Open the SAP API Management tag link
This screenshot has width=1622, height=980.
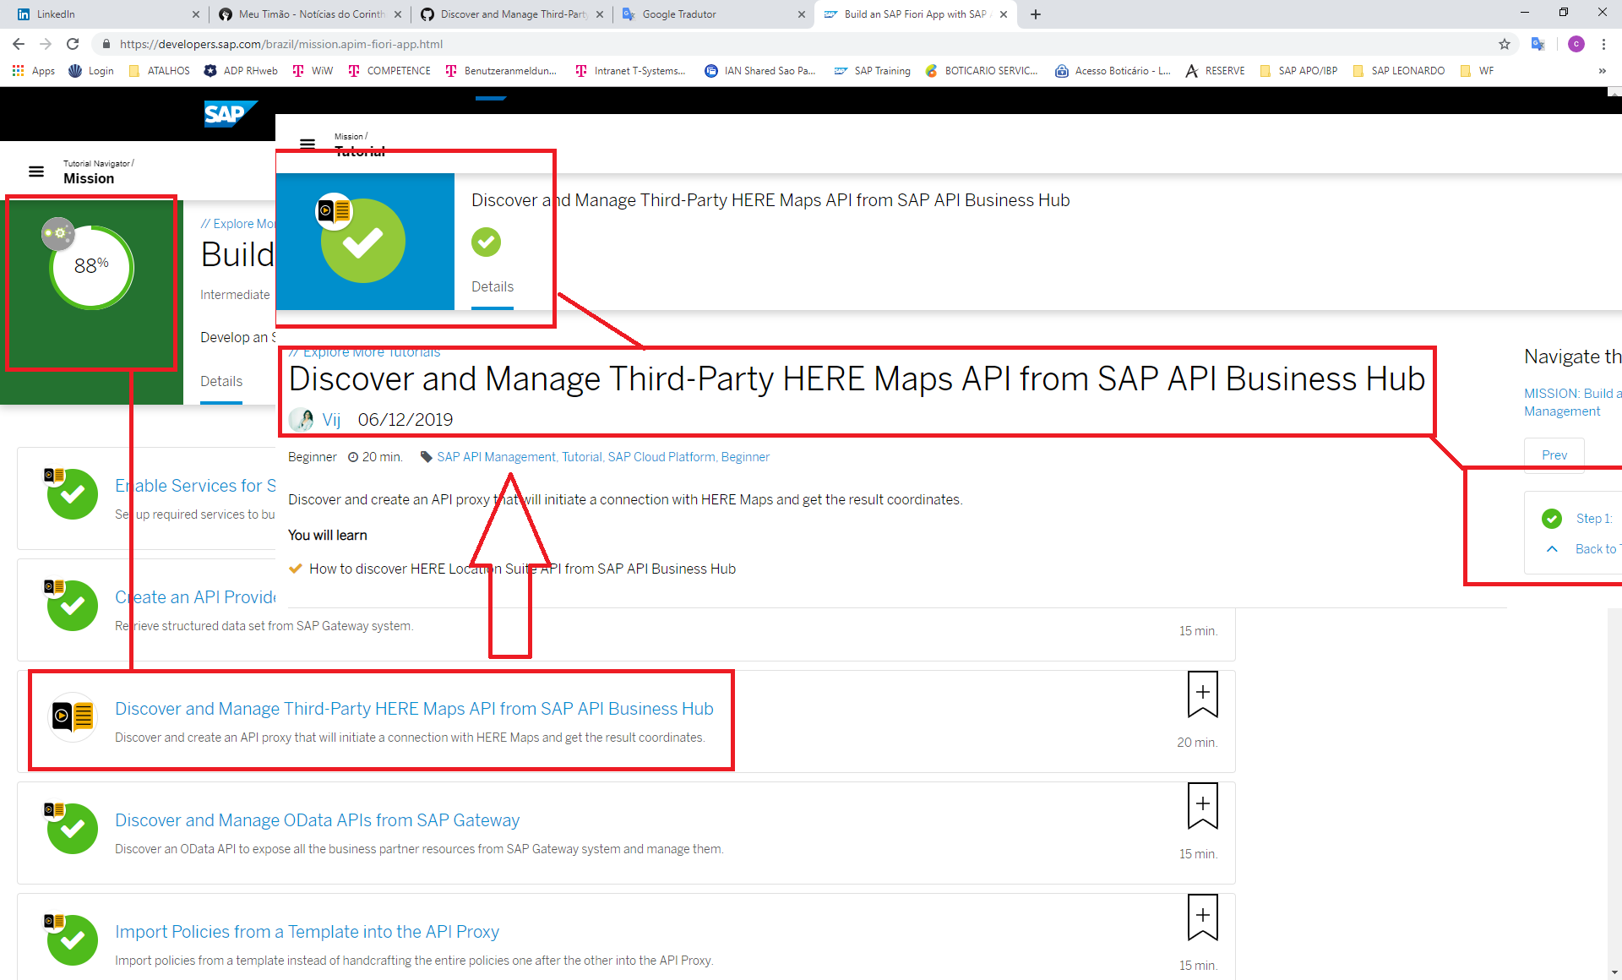pyautogui.click(x=496, y=456)
